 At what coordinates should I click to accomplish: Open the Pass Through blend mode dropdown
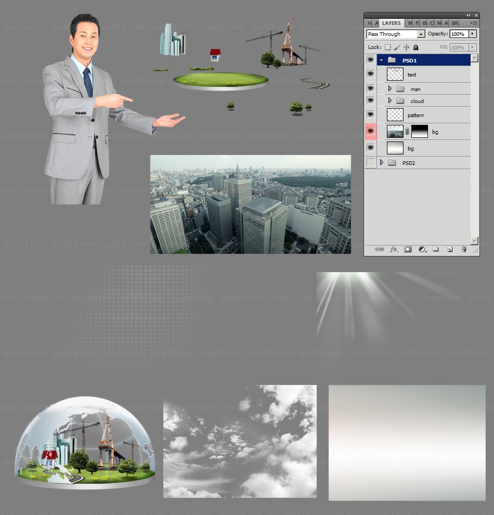tap(421, 34)
